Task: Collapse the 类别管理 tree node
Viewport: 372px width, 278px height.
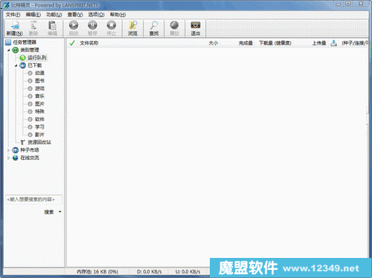Action: coord(9,51)
